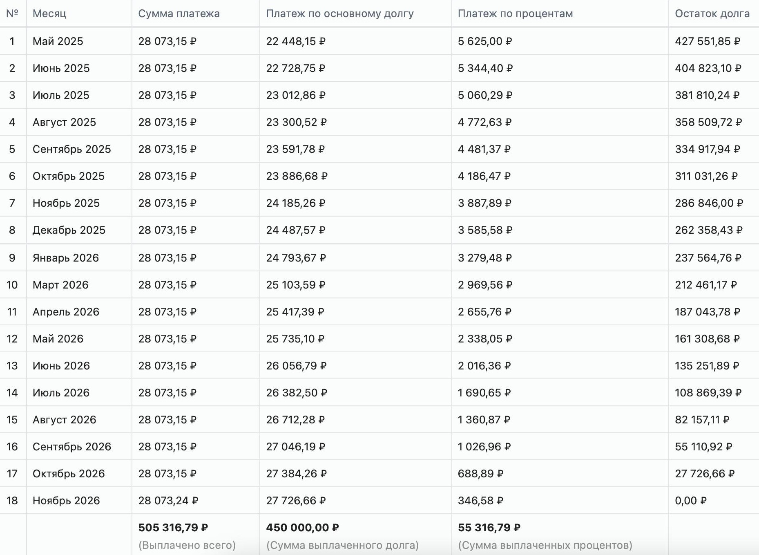Viewport: 759px width, 555px height.
Task: Click row number 10 cell
Action: pos(12,285)
